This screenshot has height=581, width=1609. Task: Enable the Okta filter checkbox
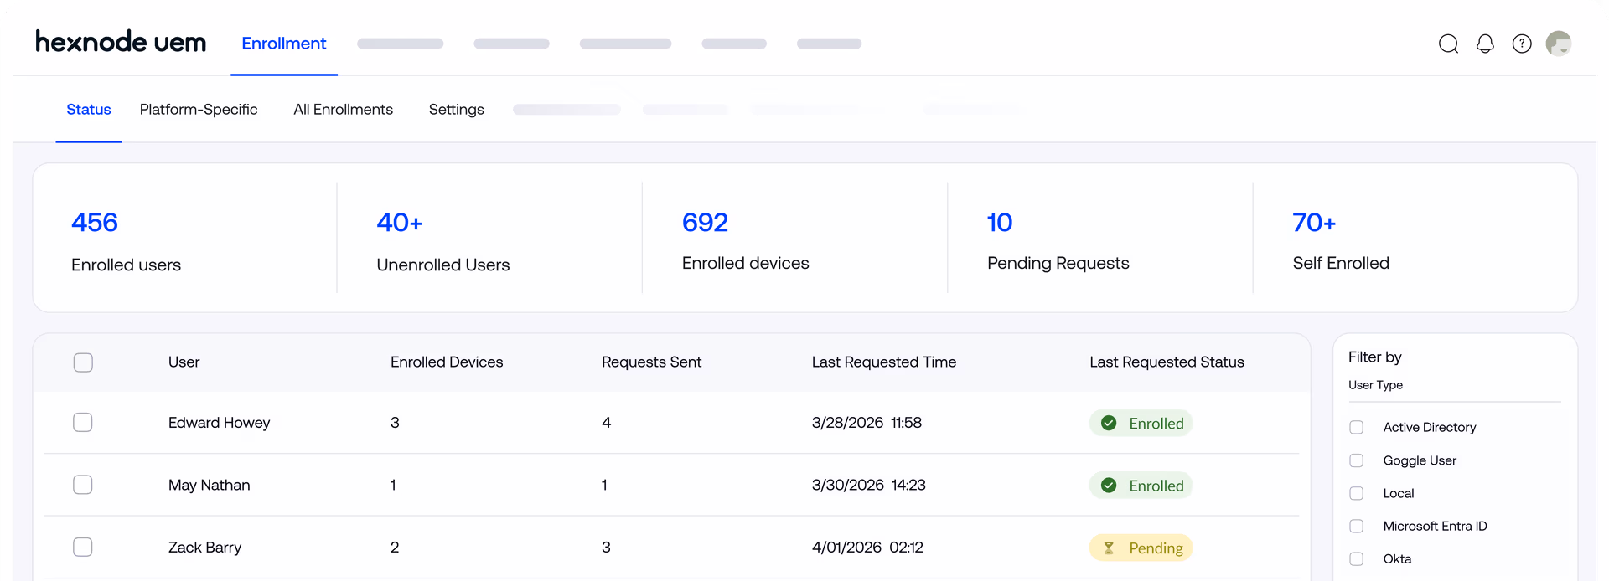pos(1357,558)
